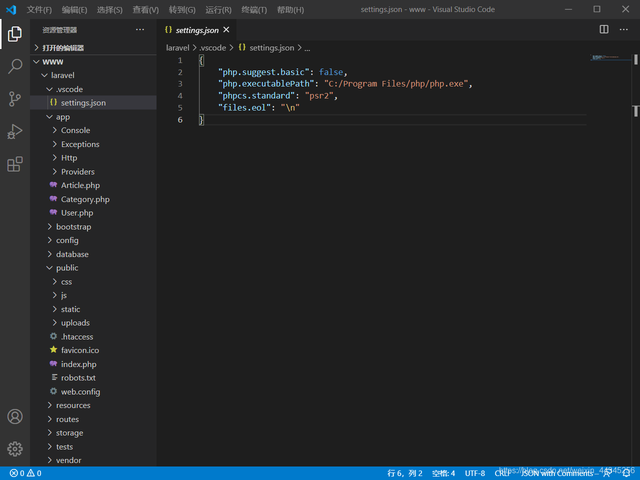
Task: Open the 转到(G) menu
Action: [182, 9]
